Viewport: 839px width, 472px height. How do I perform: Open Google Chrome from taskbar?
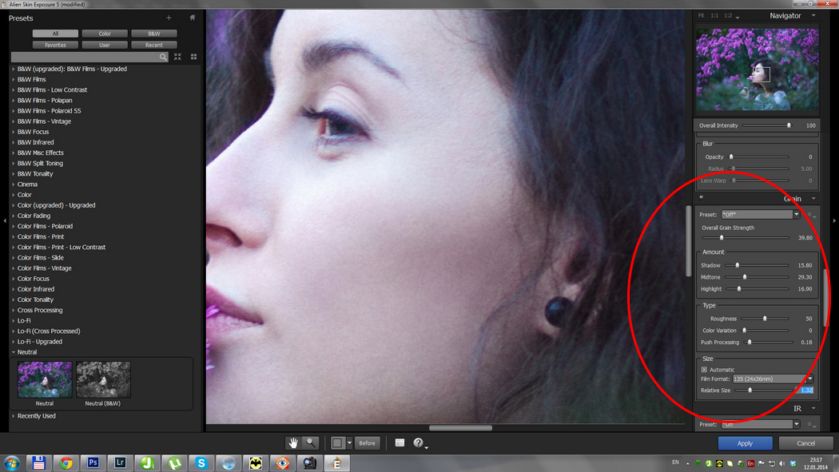point(66,463)
